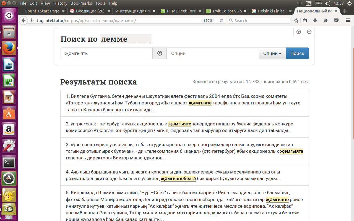354x221 pixels.
Task: Click the plus icon above the search panel
Action: (299, 32)
